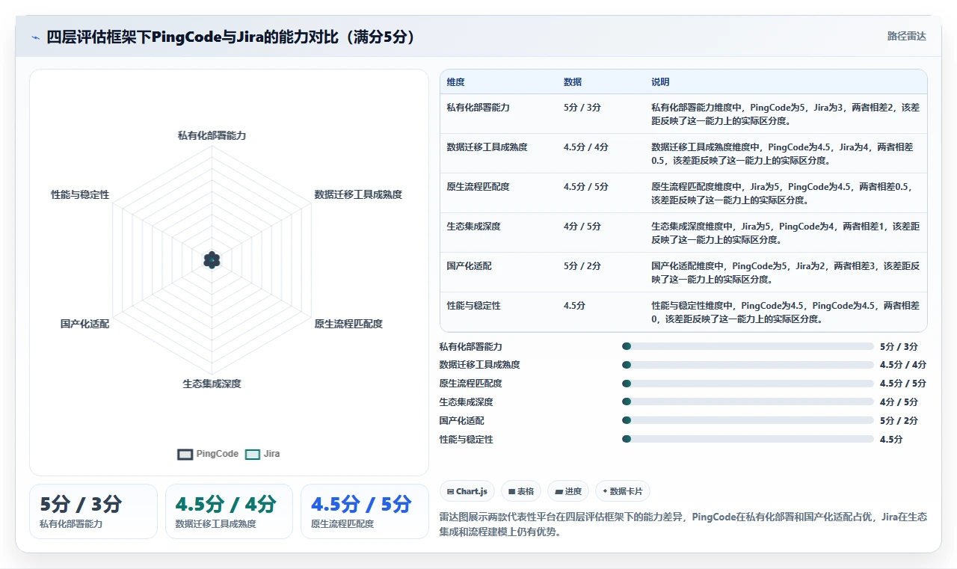Click table row cell 性能与稳定性
The height and width of the screenshot is (569, 957).
coord(473,305)
